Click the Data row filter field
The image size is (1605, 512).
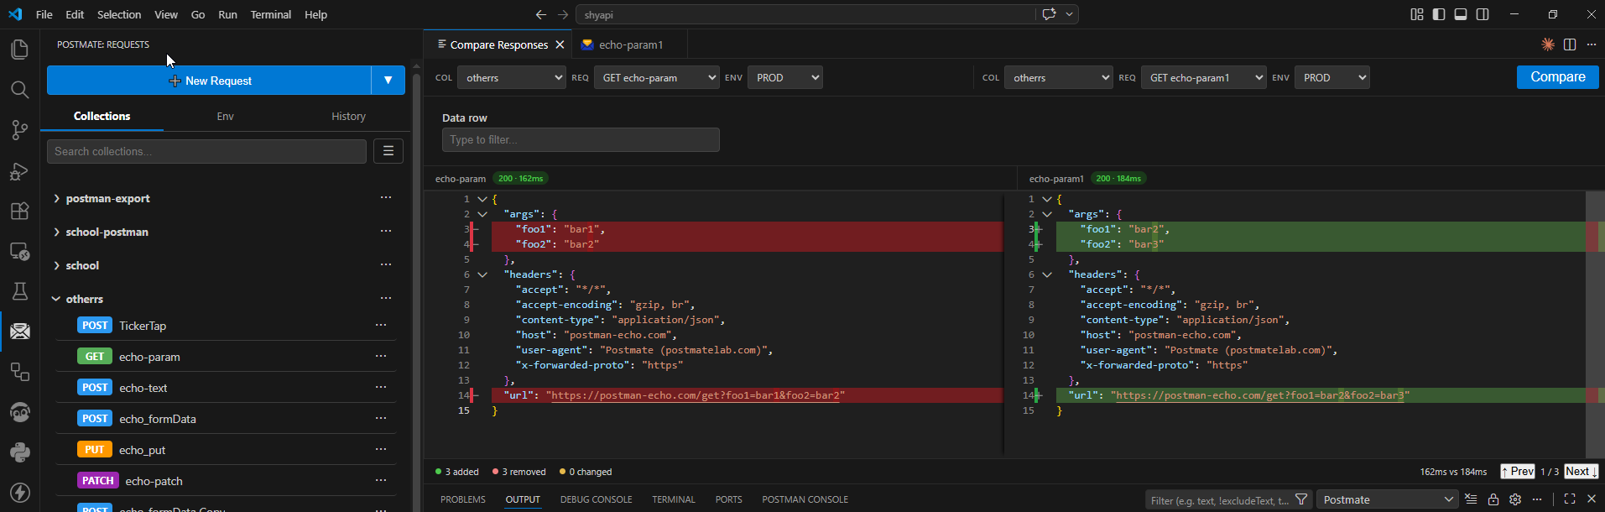pyautogui.click(x=581, y=139)
